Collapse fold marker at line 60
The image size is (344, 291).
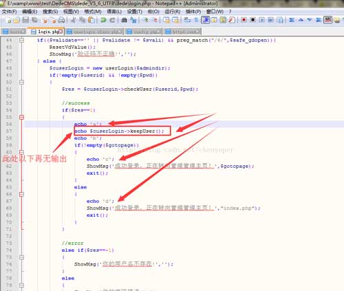21,152
